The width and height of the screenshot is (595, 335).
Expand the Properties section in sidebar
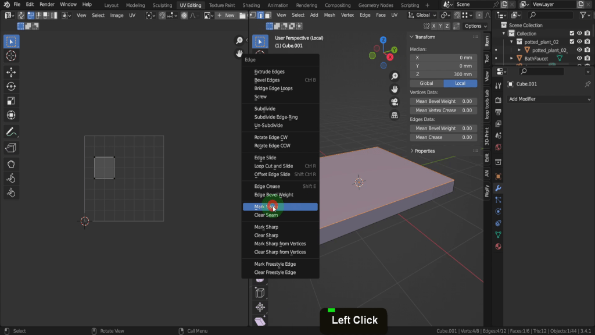point(425,151)
